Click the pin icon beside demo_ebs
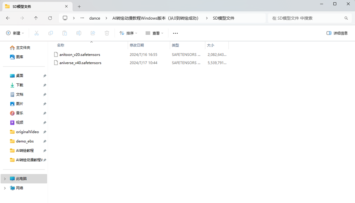The height and width of the screenshot is (203, 355). pos(45,141)
